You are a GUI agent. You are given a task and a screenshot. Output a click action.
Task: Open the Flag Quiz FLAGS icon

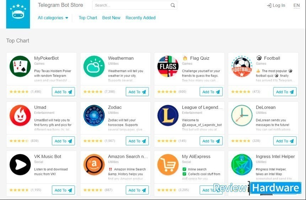pos(168,66)
